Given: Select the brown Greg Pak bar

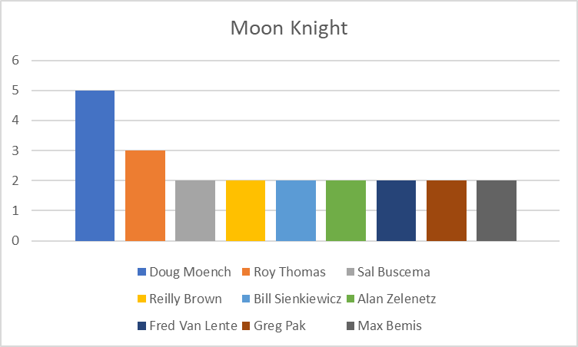Looking at the screenshot, I should coord(447,210).
